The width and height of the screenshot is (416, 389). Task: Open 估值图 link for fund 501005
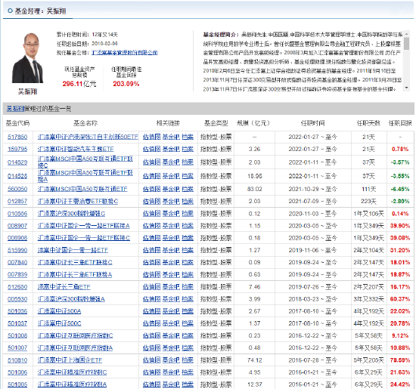coord(152,384)
